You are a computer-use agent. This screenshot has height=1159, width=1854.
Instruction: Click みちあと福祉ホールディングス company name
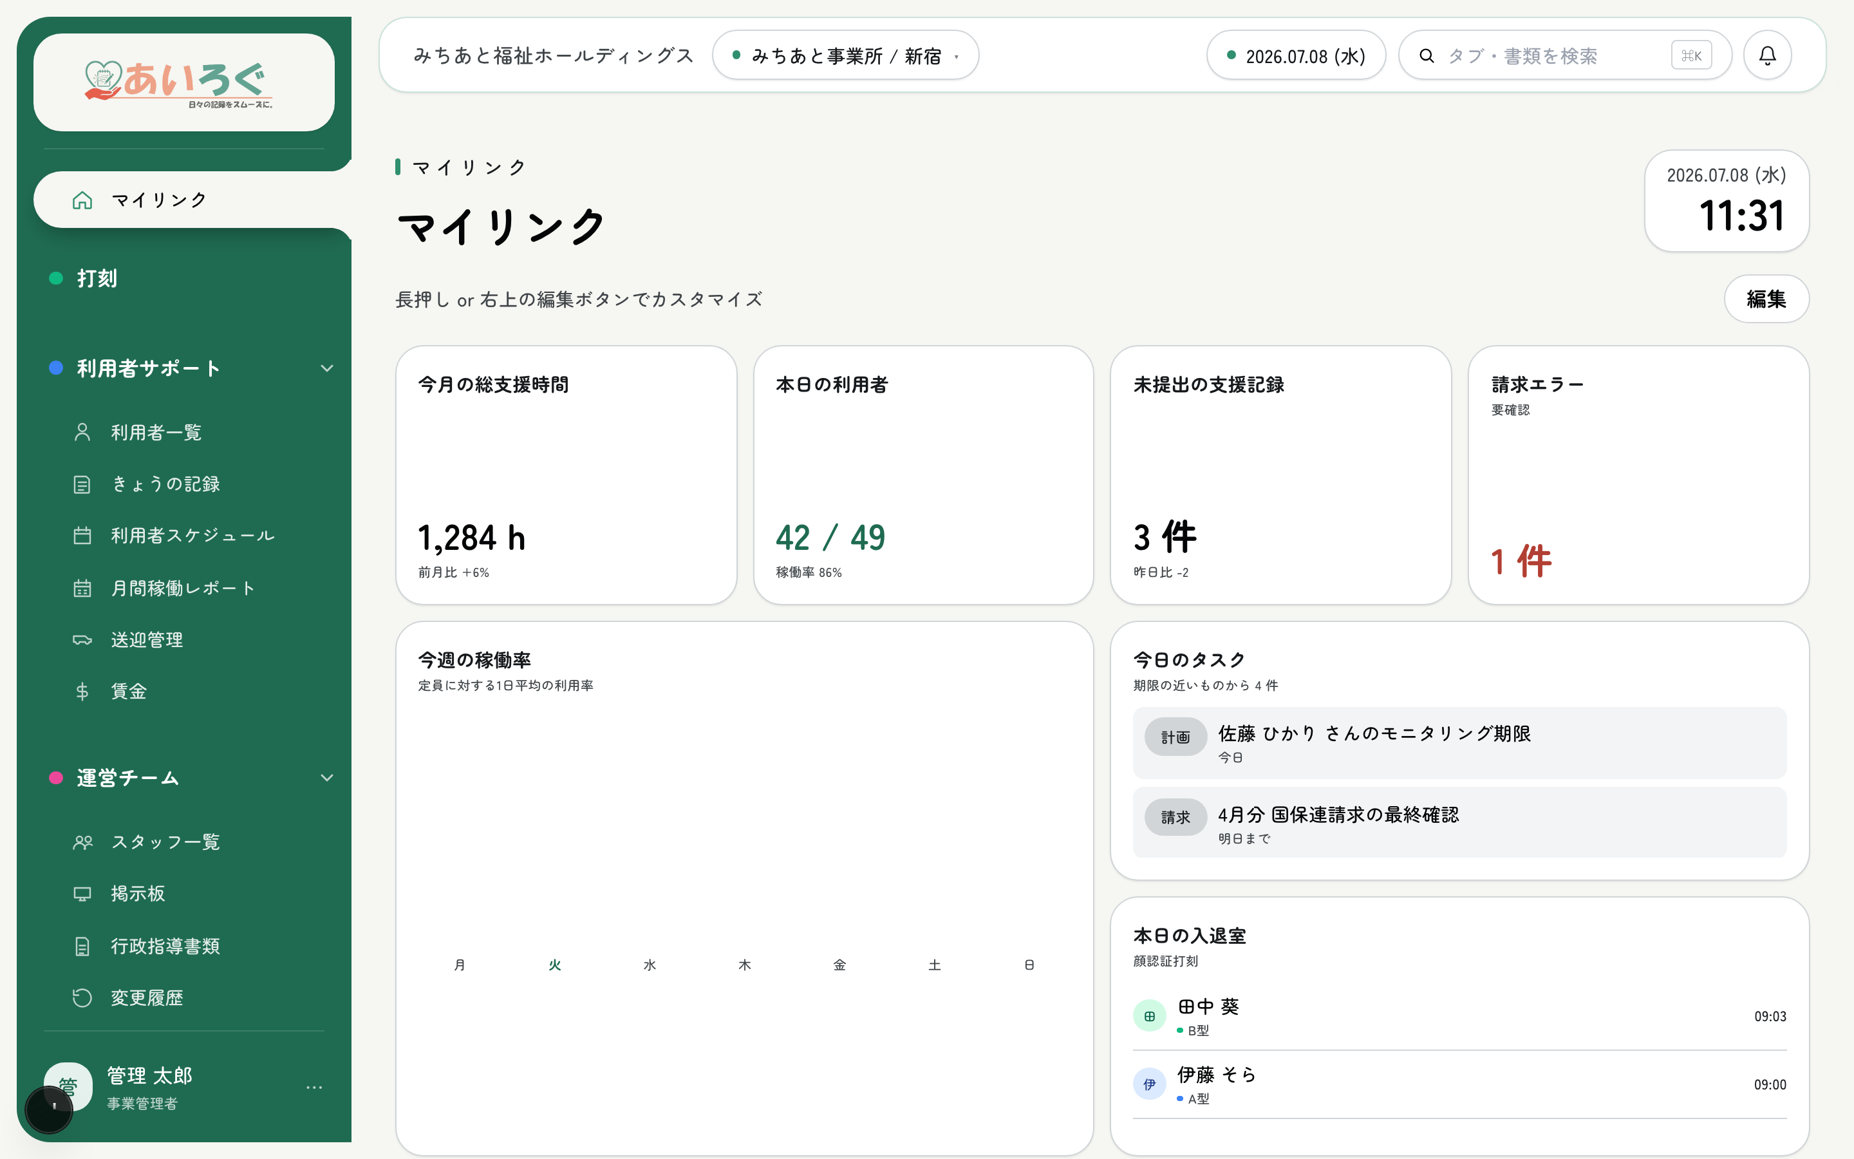click(553, 55)
